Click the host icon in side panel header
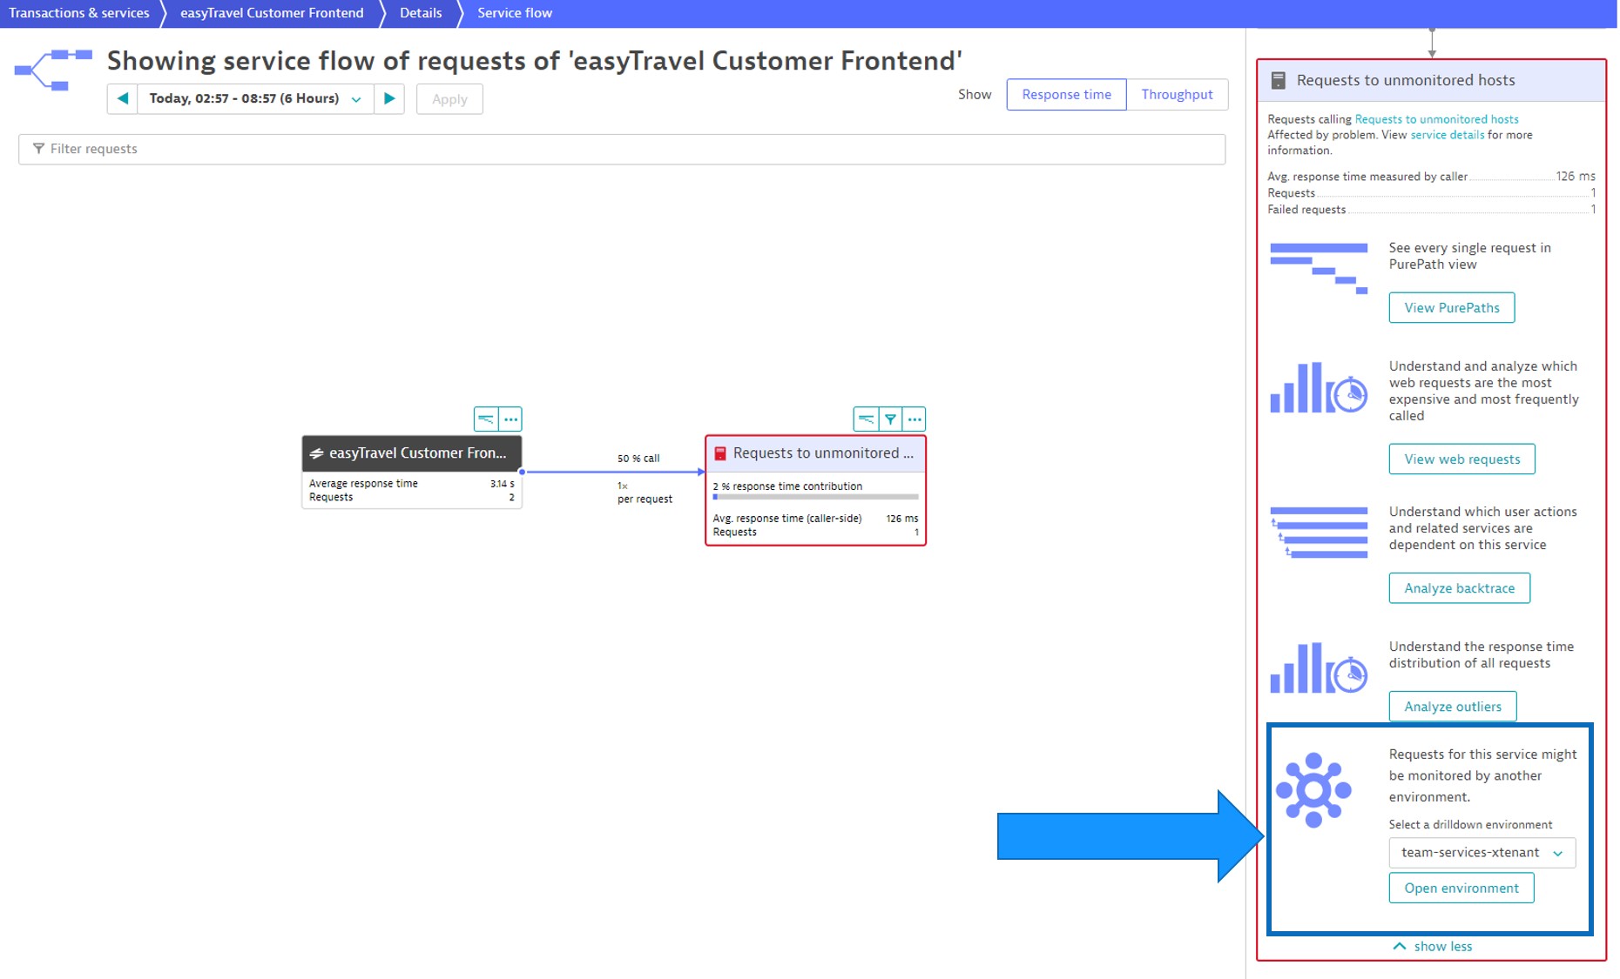Image resolution: width=1620 pixels, height=979 pixels. click(1278, 81)
